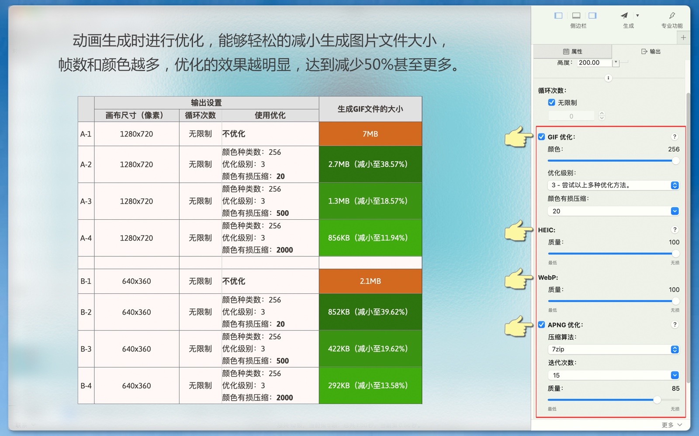Click the plus button below toolbar
The image size is (699, 436).
(683, 37)
